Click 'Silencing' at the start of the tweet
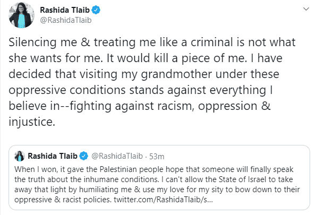This screenshot has height=215, width=316. click(32, 42)
